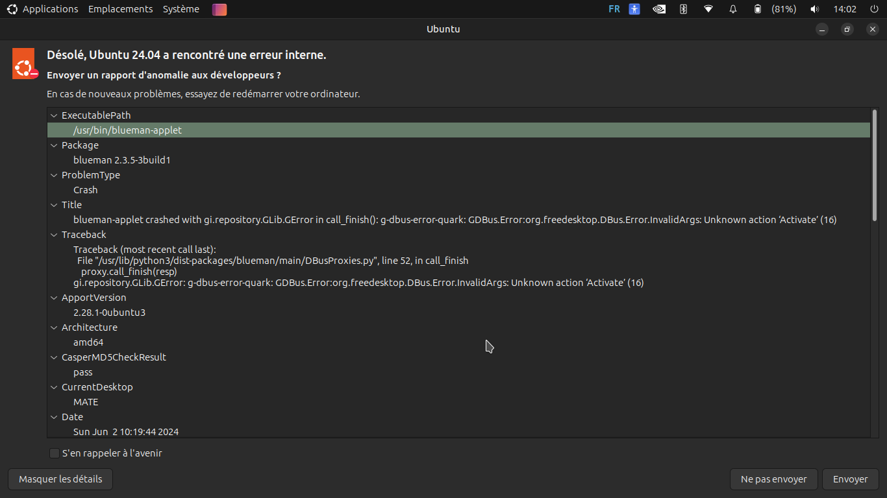The width and height of the screenshot is (887, 498).
Task: Click the NVIDIA tray icon
Action: click(x=659, y=9)
